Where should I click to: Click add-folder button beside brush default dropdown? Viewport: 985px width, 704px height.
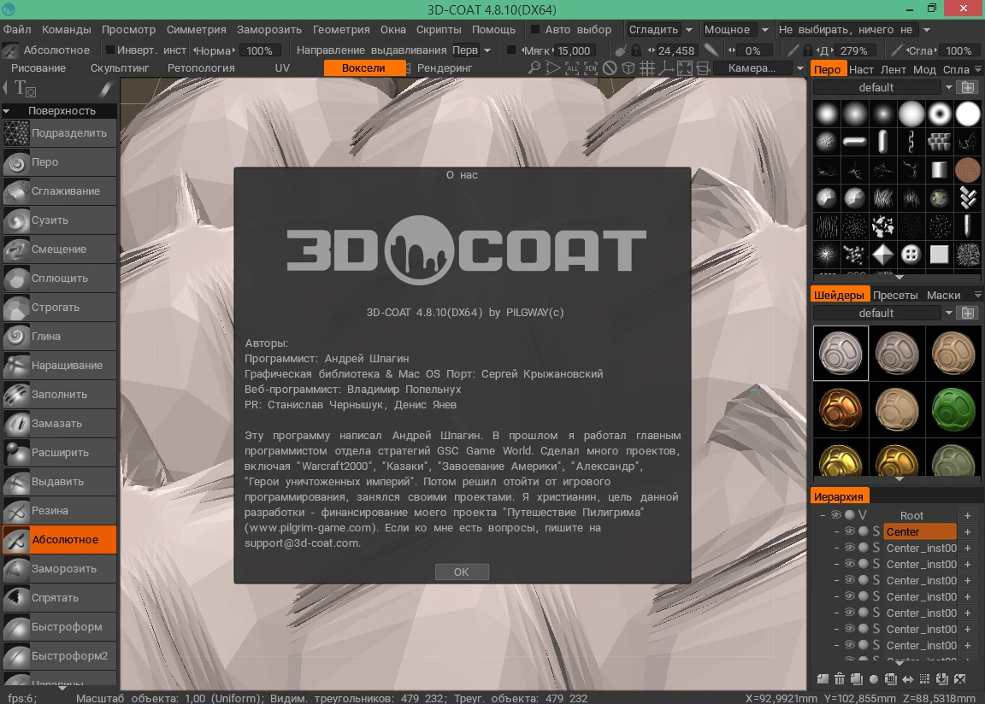coord(968,87)
